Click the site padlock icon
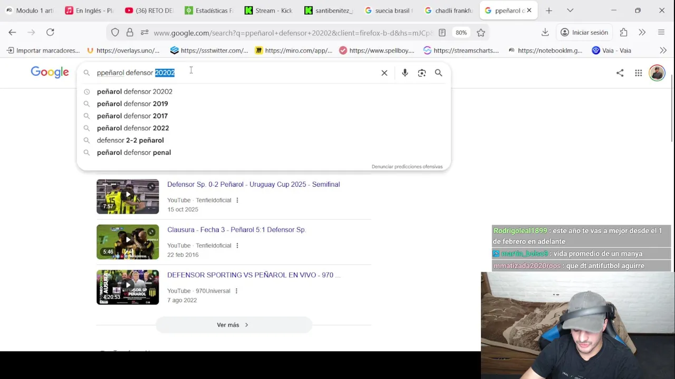Viewport: 675px width, 379px height. (x=130, y=33)
